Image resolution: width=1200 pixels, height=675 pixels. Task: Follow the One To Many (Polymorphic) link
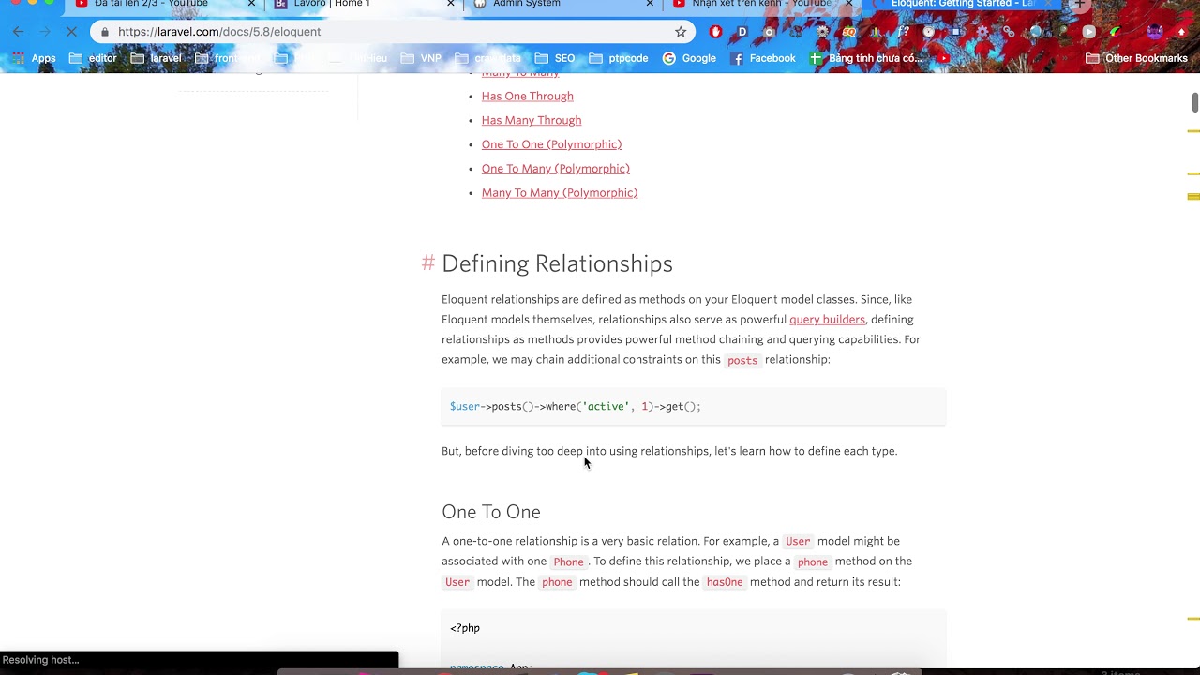tap(555, 169)
